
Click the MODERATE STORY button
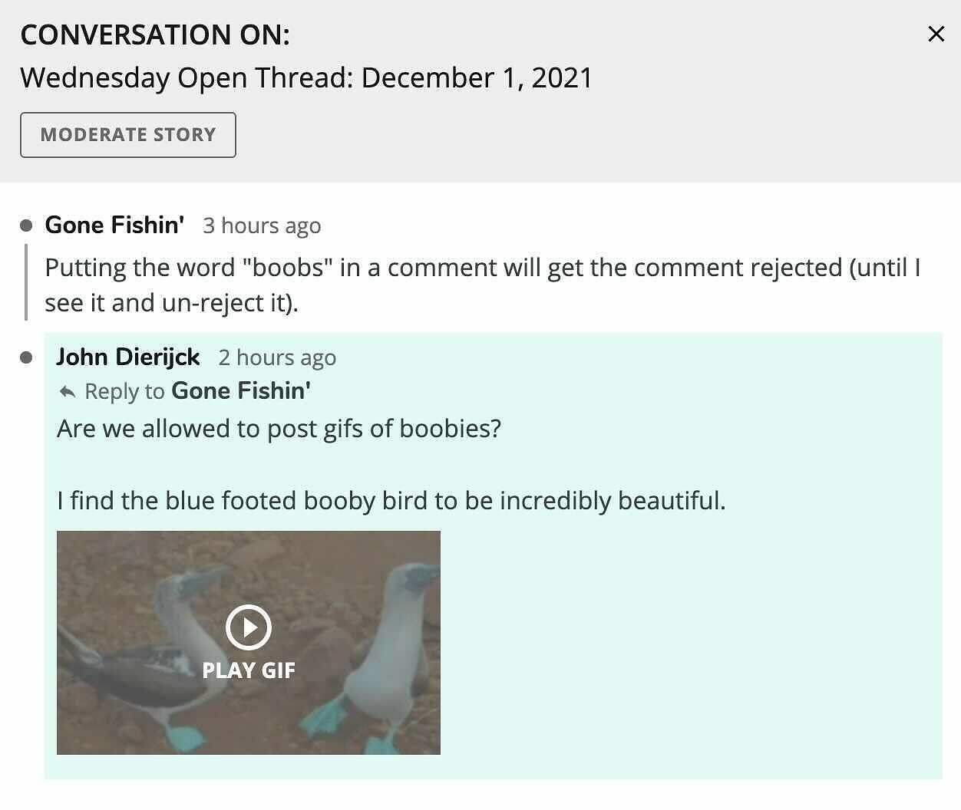coord(128,135)
